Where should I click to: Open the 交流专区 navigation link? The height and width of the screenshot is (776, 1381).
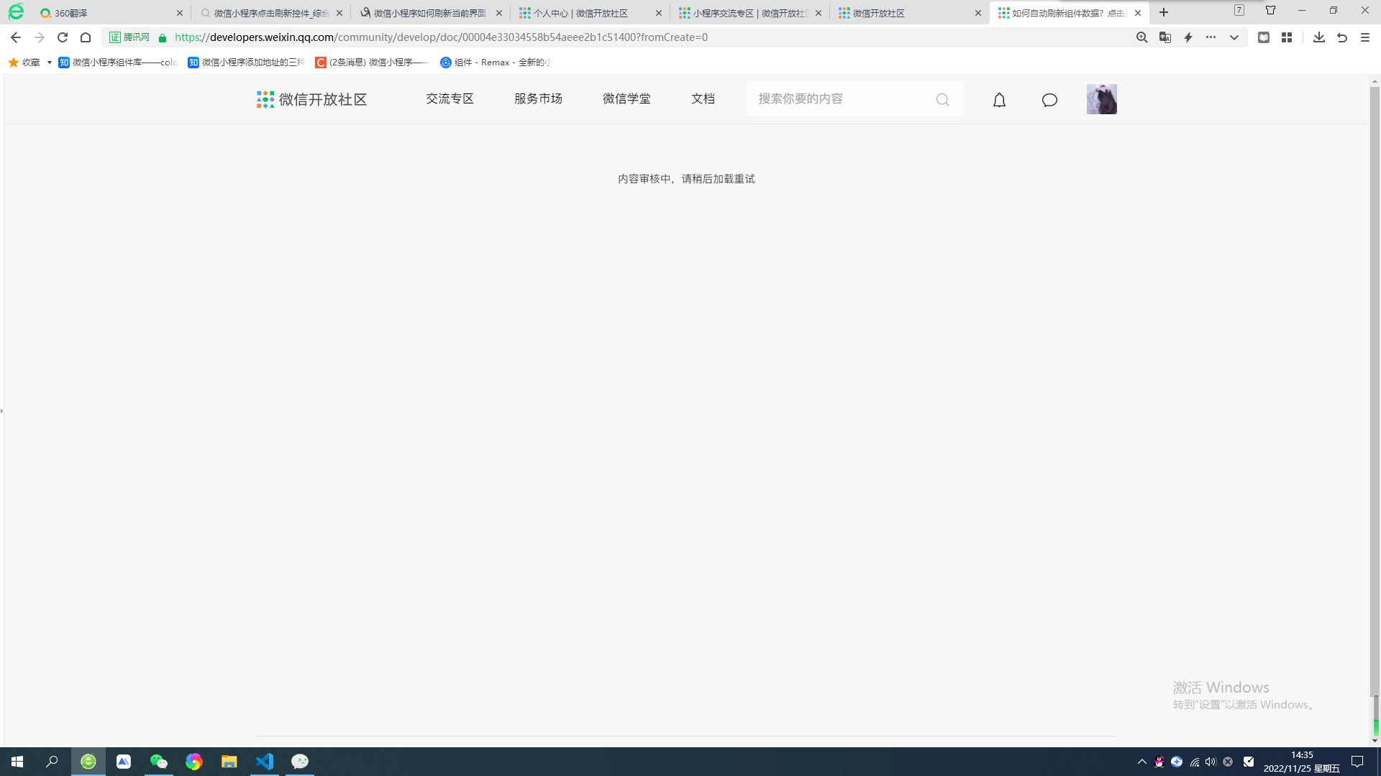(450, 98)
